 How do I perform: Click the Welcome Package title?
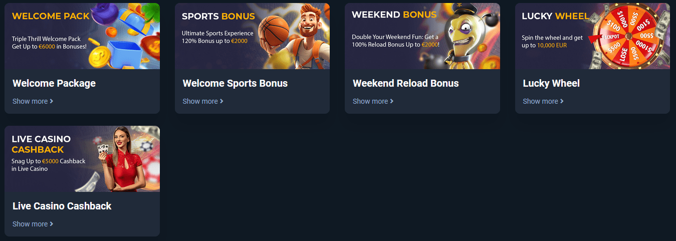[x=54, y=83]
